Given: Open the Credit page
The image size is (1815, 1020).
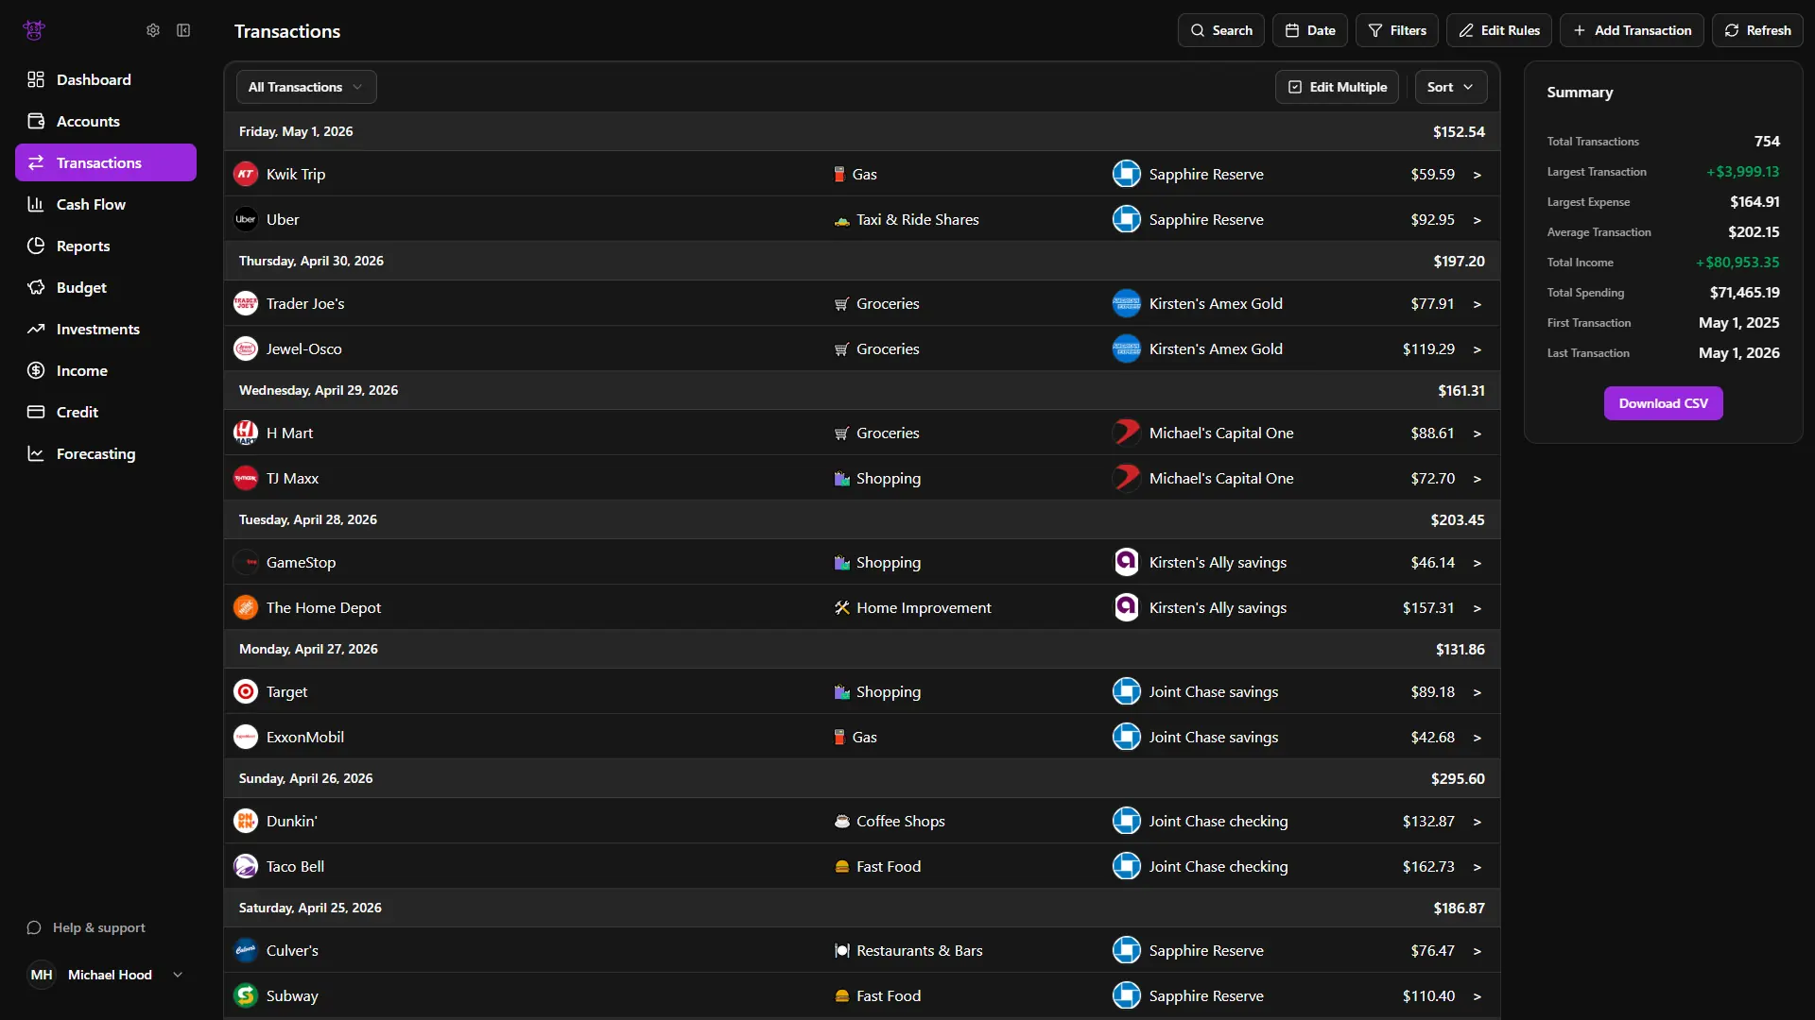Looking at the screenshot, I should tap(106, 412).
